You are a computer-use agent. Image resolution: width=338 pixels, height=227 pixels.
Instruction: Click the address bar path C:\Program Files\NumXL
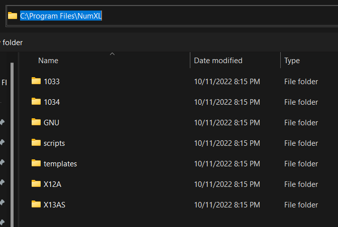61,16
